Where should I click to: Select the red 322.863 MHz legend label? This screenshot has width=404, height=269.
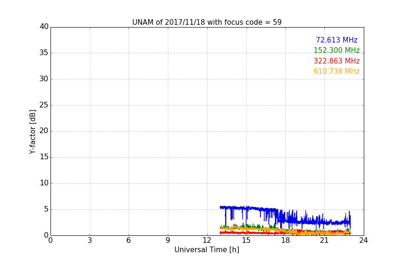337,61
